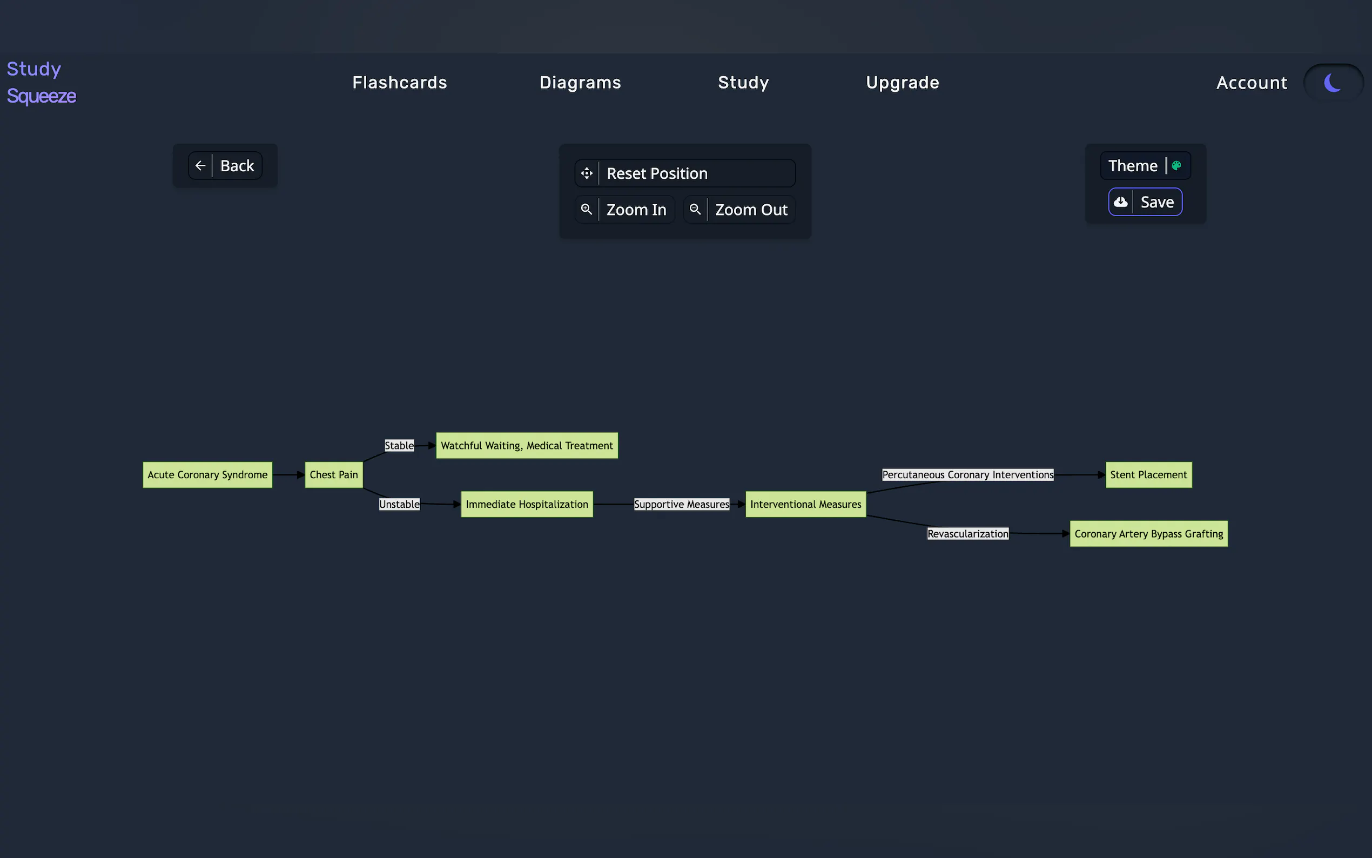Click the Study Squeeze logo
Screen dimensions: 1372x858
pyautogui.click(x=41, y=83)
